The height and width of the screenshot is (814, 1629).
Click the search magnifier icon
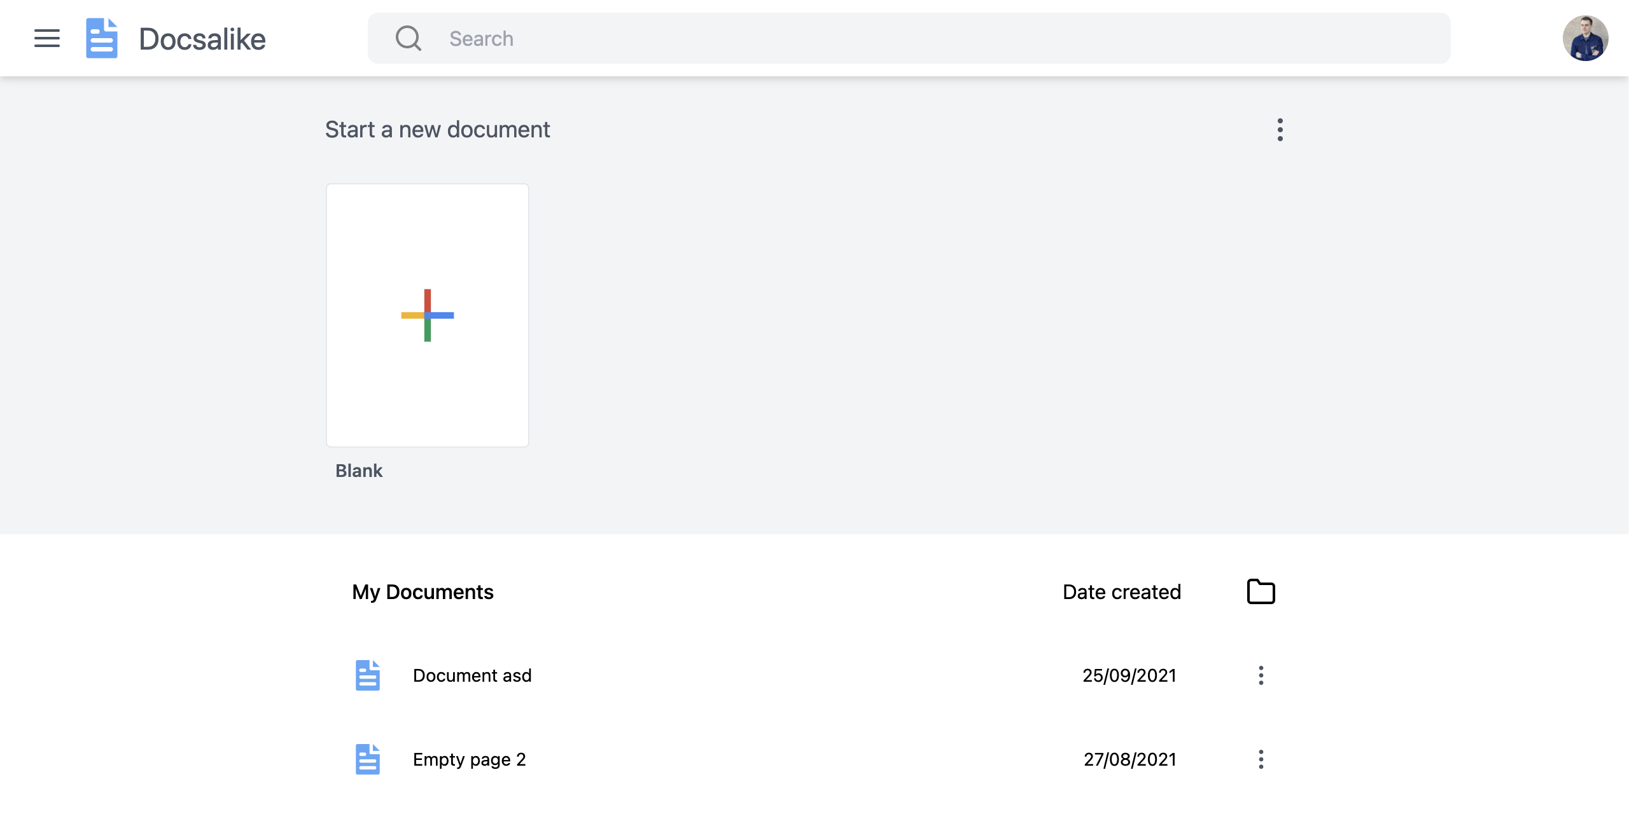(409, 38)
